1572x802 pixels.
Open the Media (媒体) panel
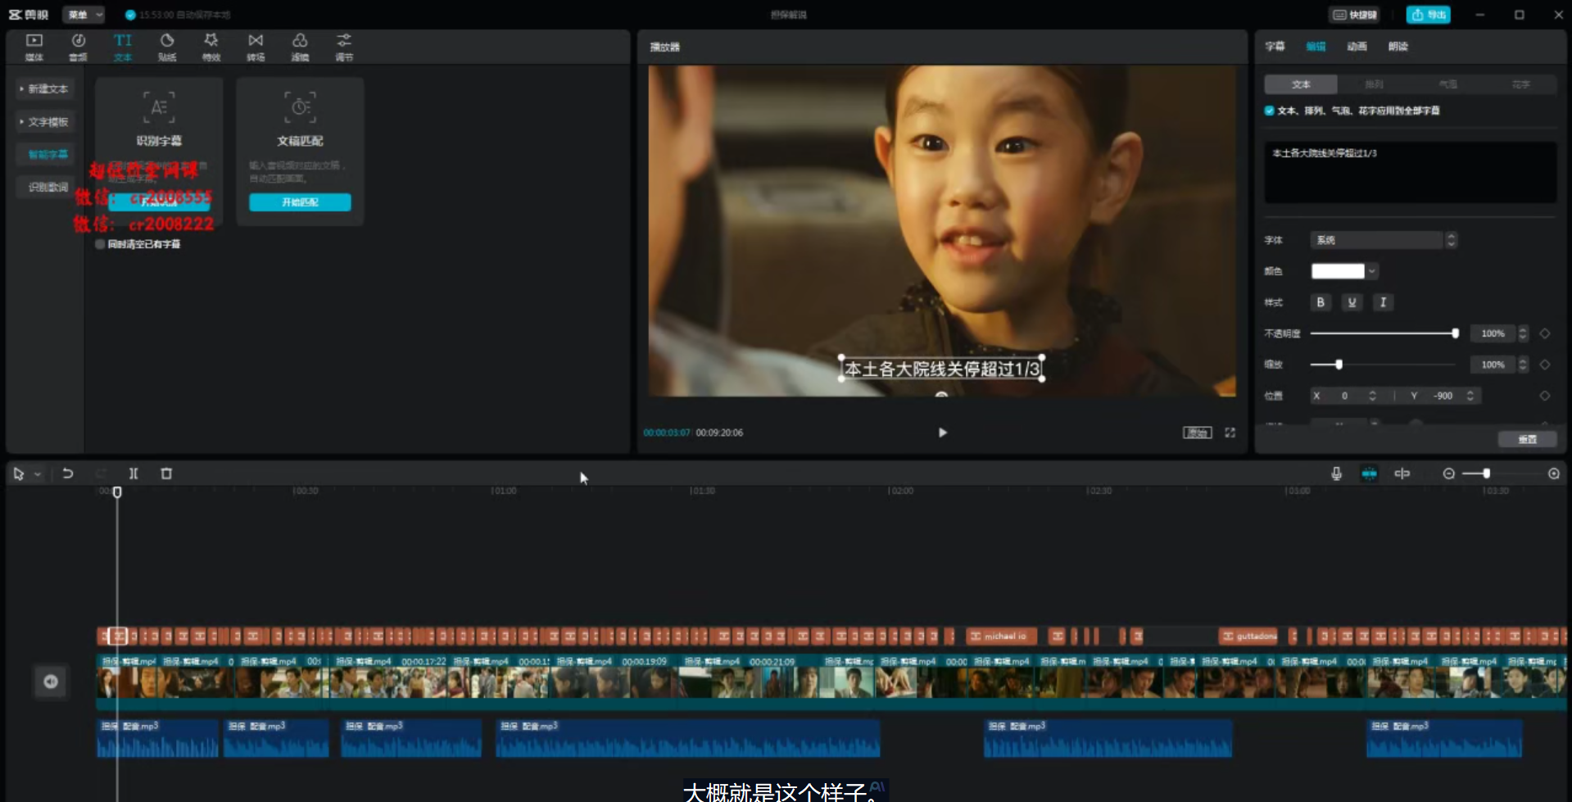[34, 47]
